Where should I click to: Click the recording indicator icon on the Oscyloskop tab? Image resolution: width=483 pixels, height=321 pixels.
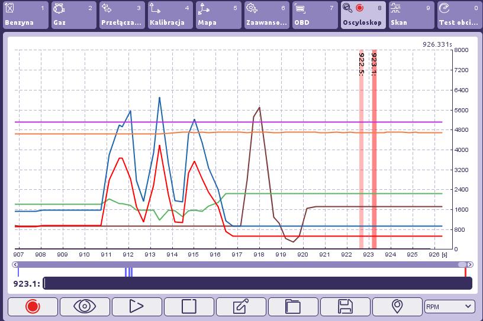[x=359, y=8]
